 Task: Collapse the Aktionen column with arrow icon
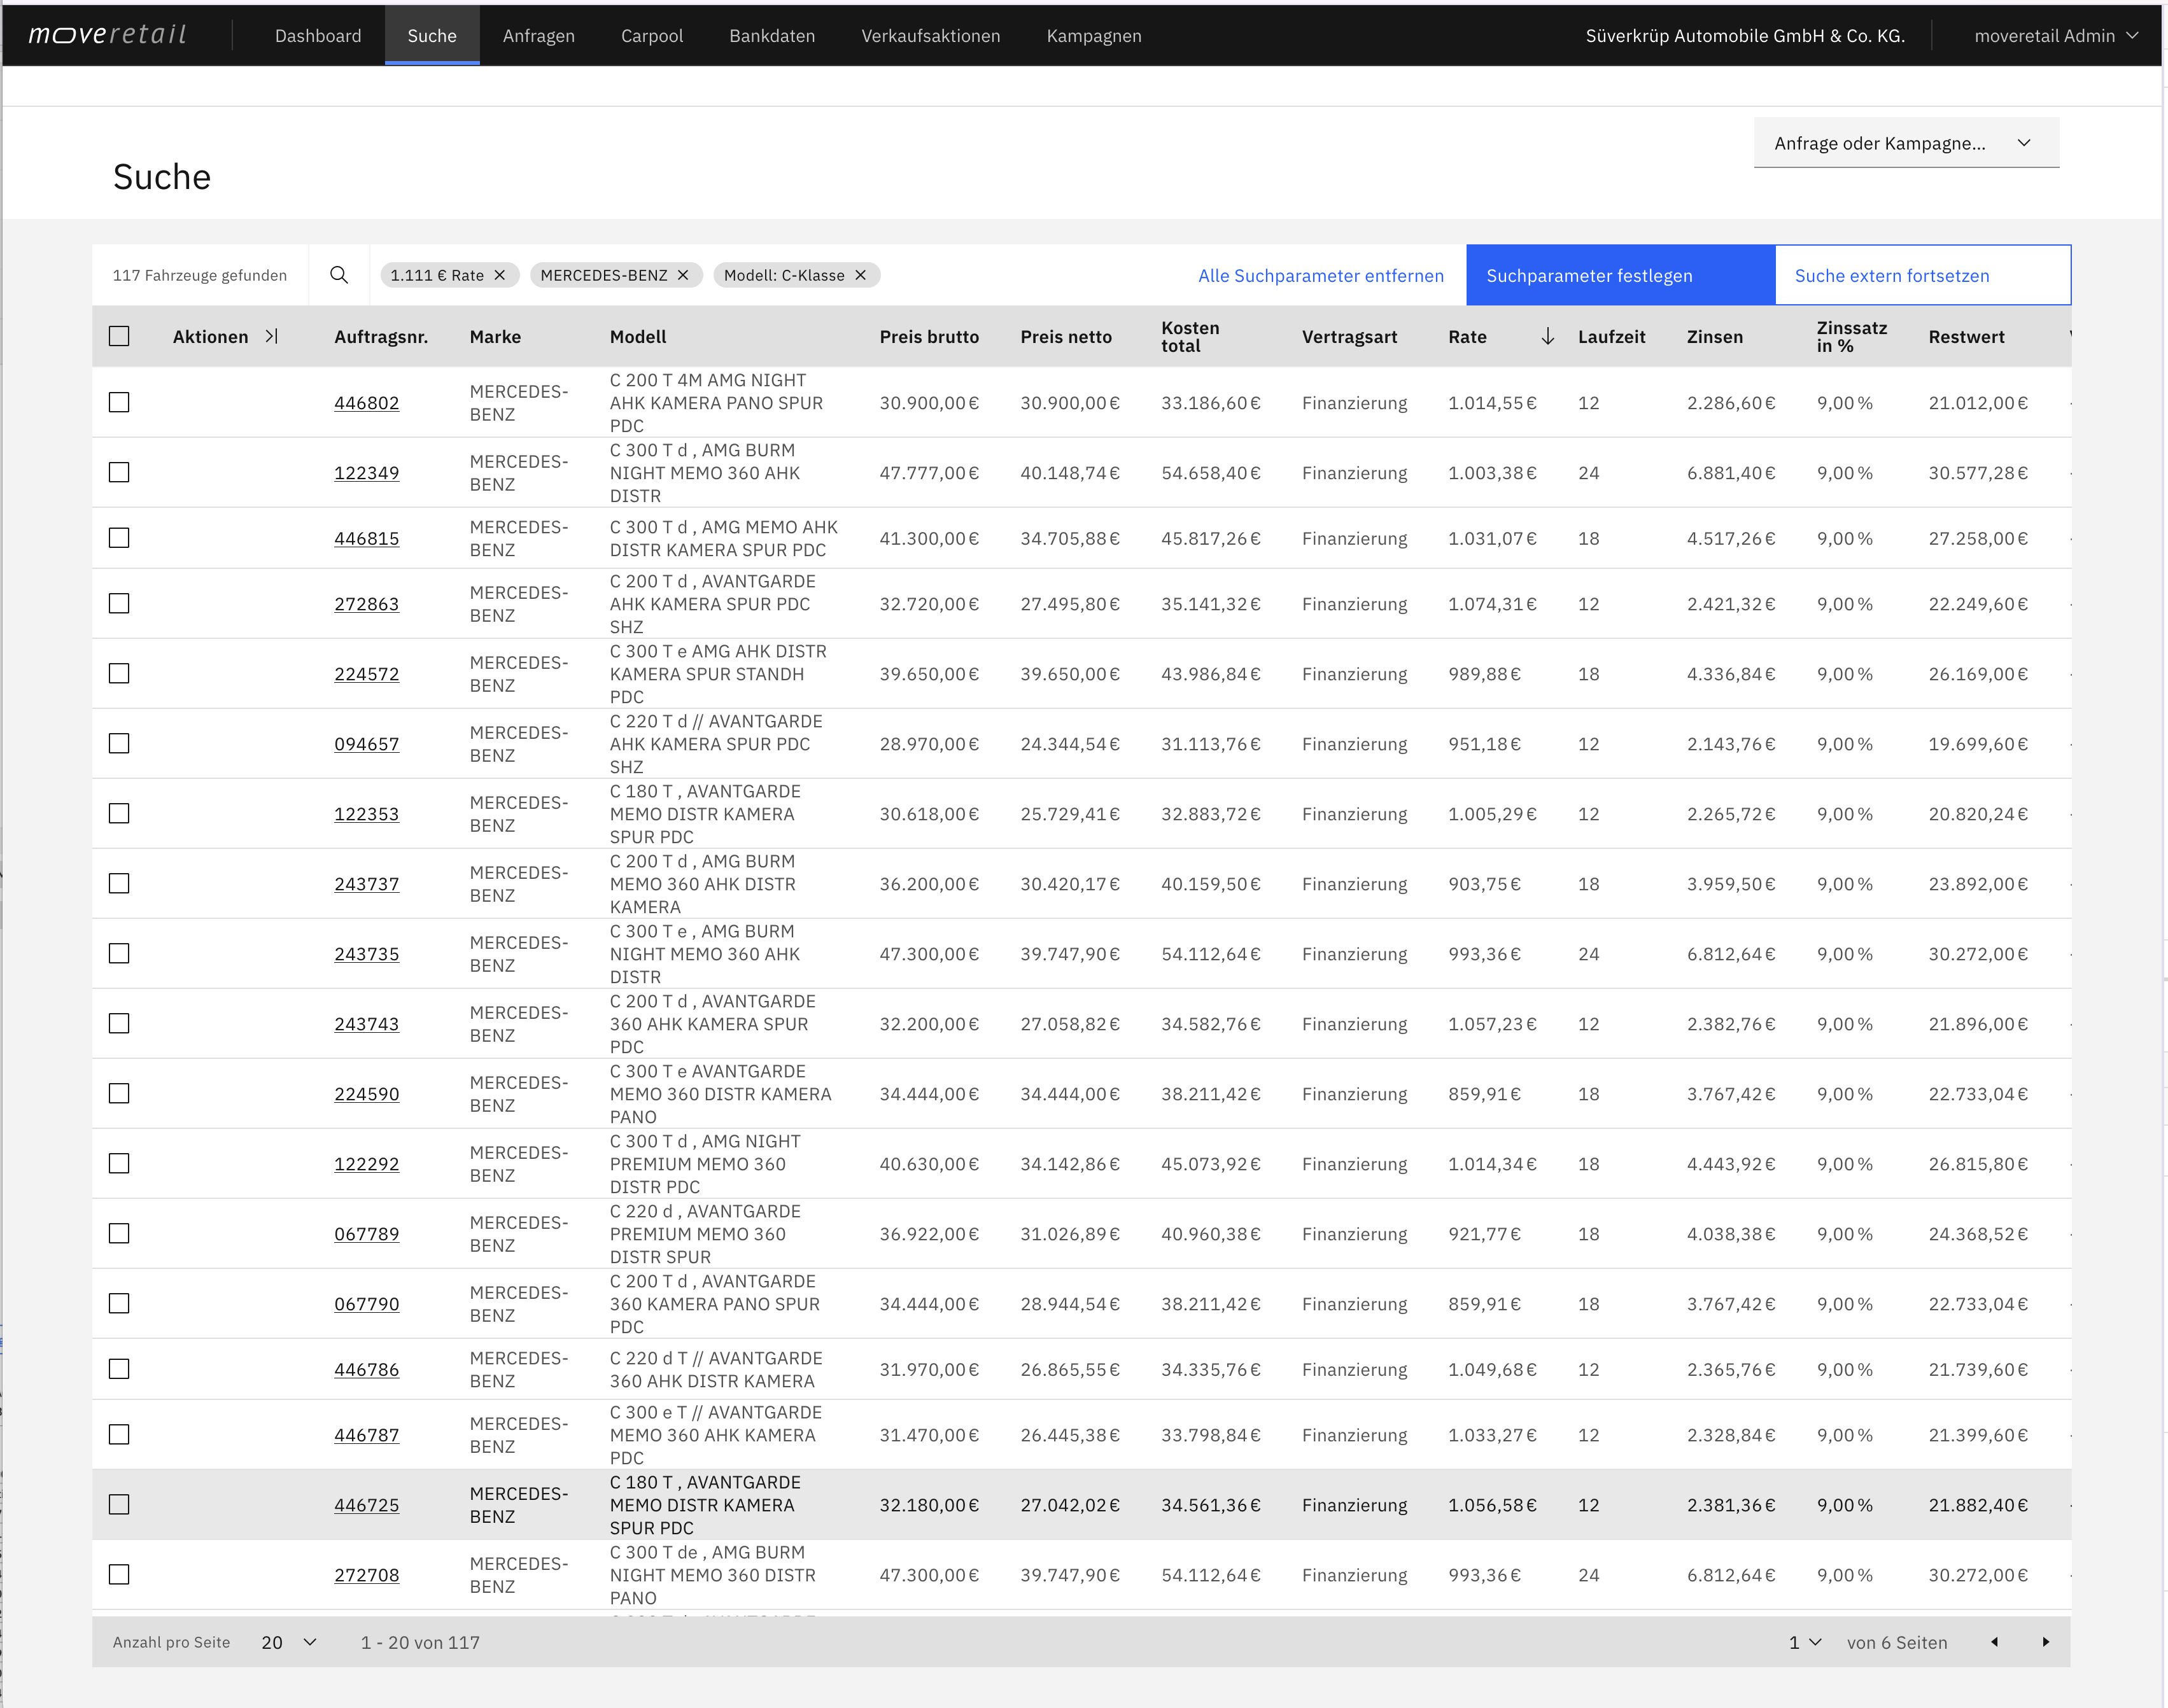(271, 336)
